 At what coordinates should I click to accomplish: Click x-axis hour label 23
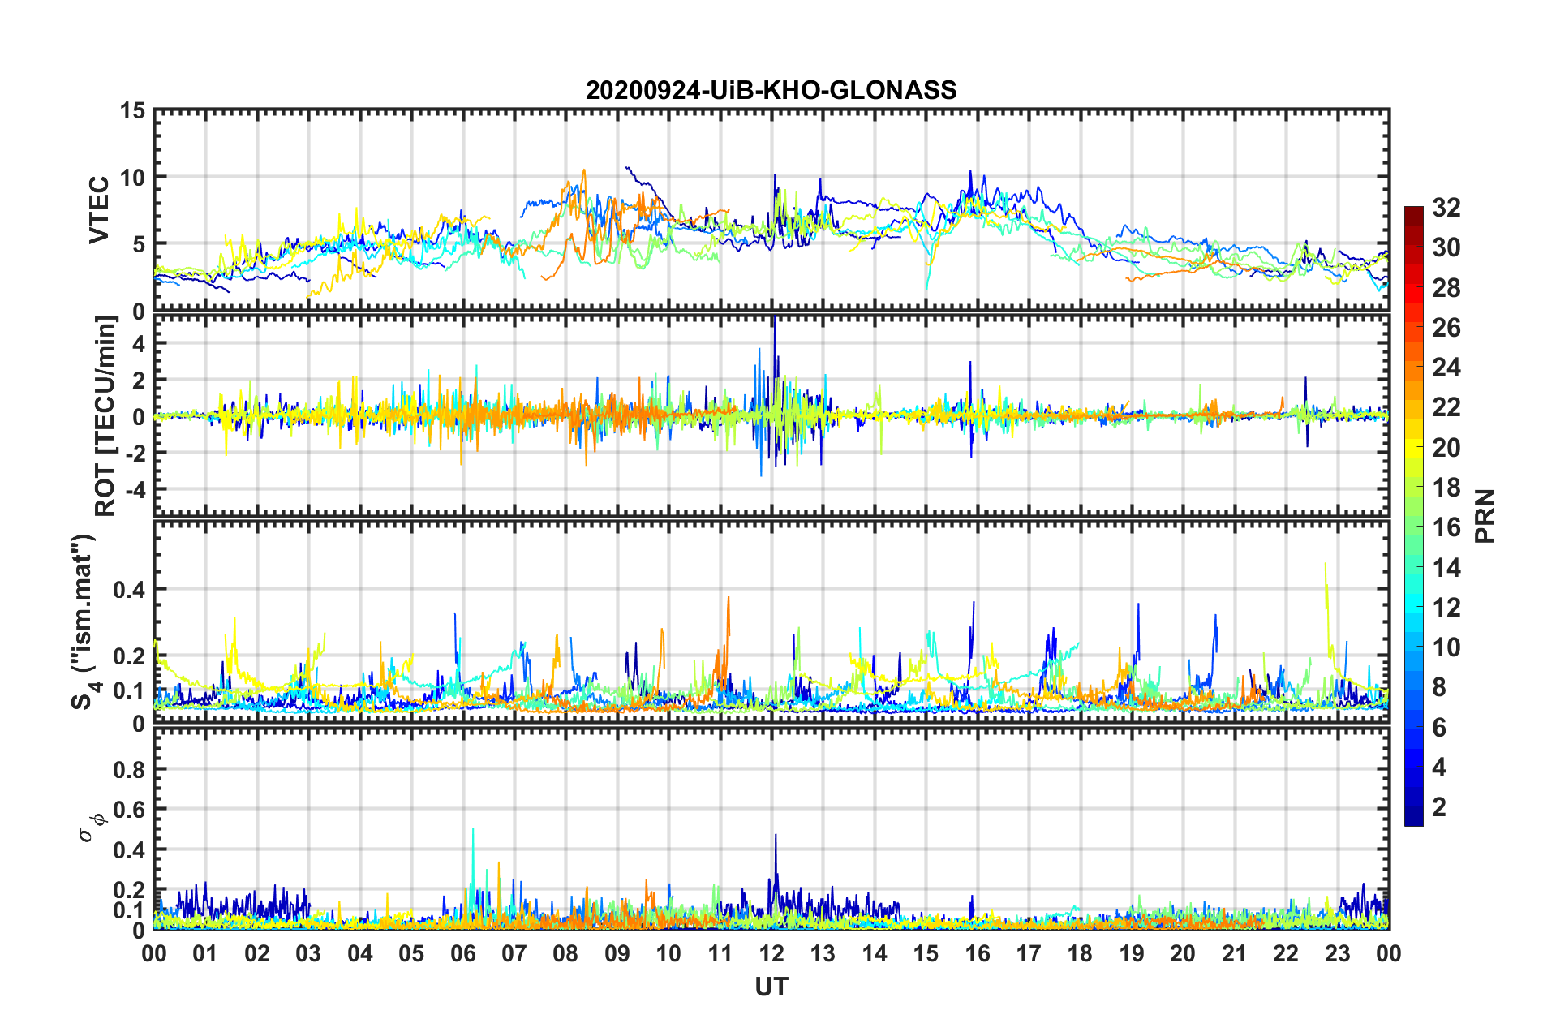1338,953
